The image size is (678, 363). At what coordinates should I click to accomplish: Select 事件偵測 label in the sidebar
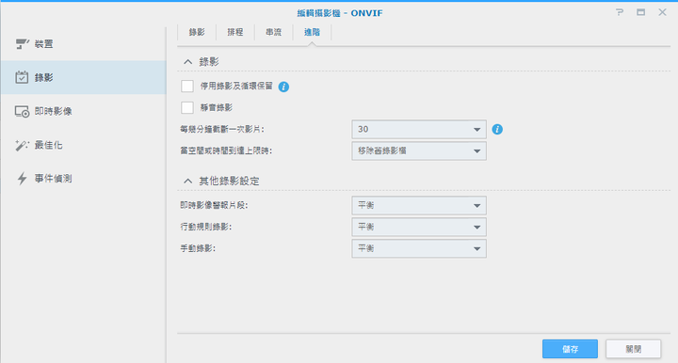(53, 179)
